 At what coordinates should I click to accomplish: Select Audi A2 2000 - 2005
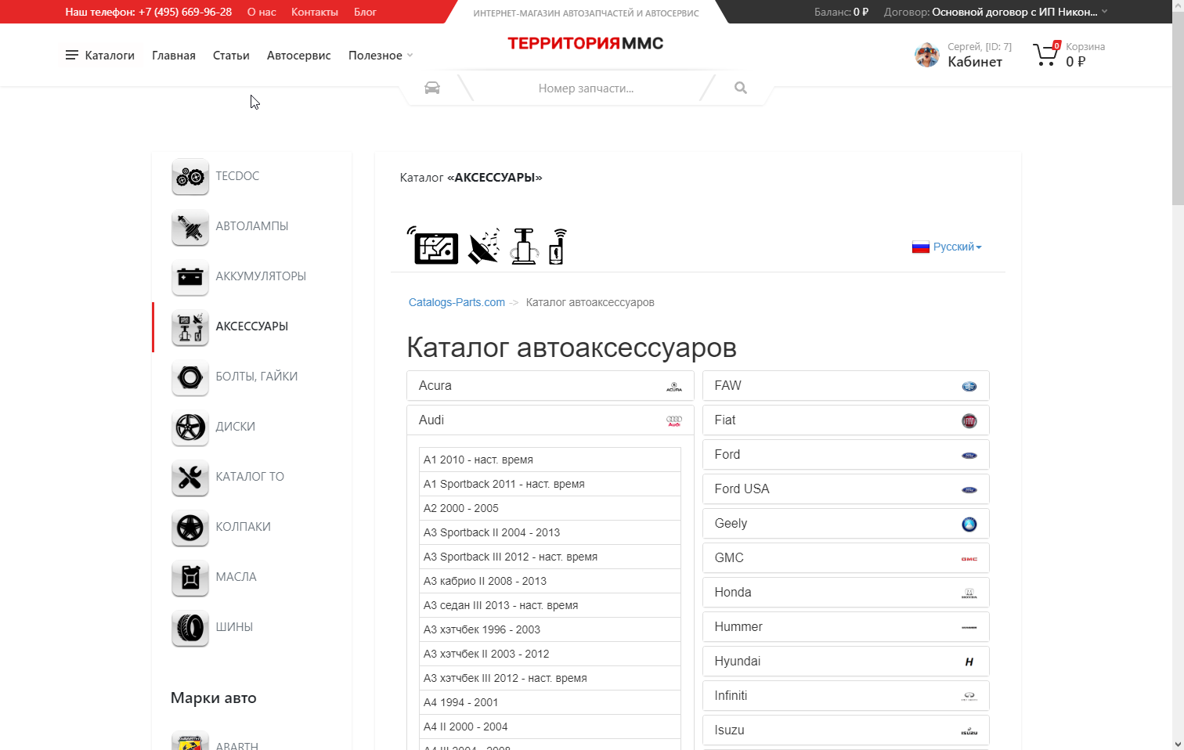[550, 508]
